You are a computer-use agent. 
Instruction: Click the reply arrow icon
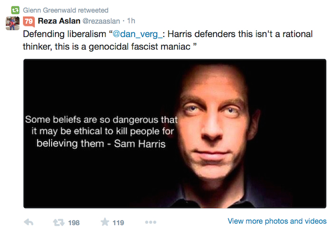(x=29, y=222)
